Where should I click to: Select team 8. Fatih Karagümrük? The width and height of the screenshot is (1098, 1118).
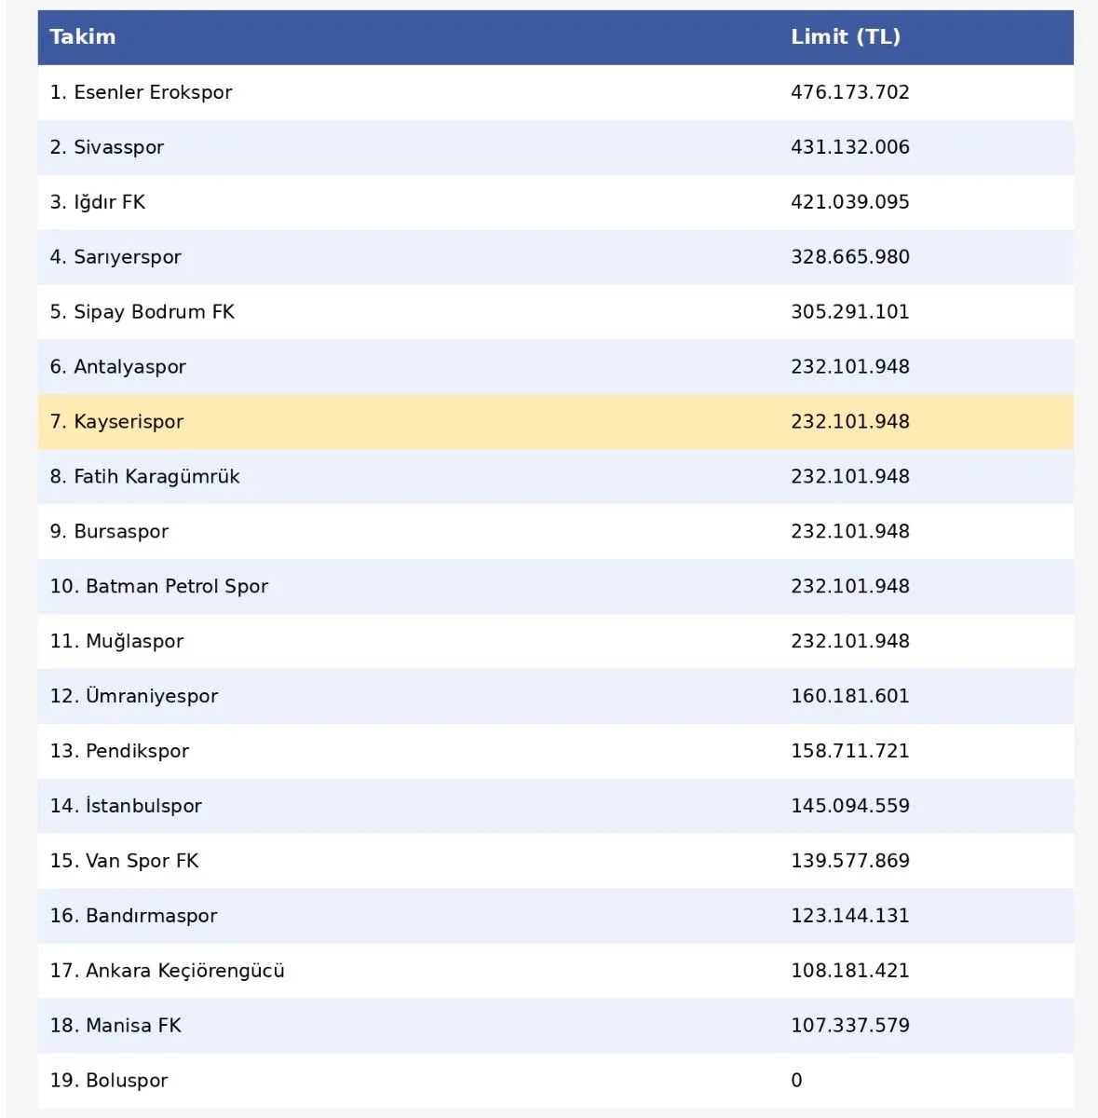pos(144,477)
